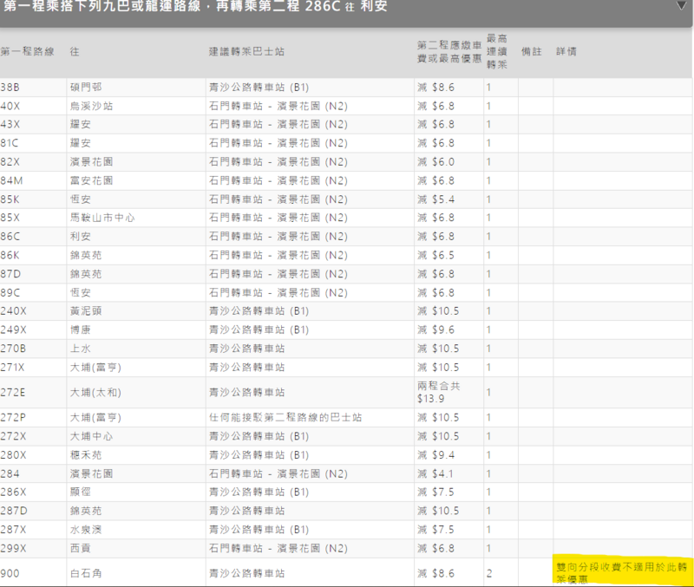
Task: Click the 減 $9.6 discount for route 249X
Action: pos(436,330)
